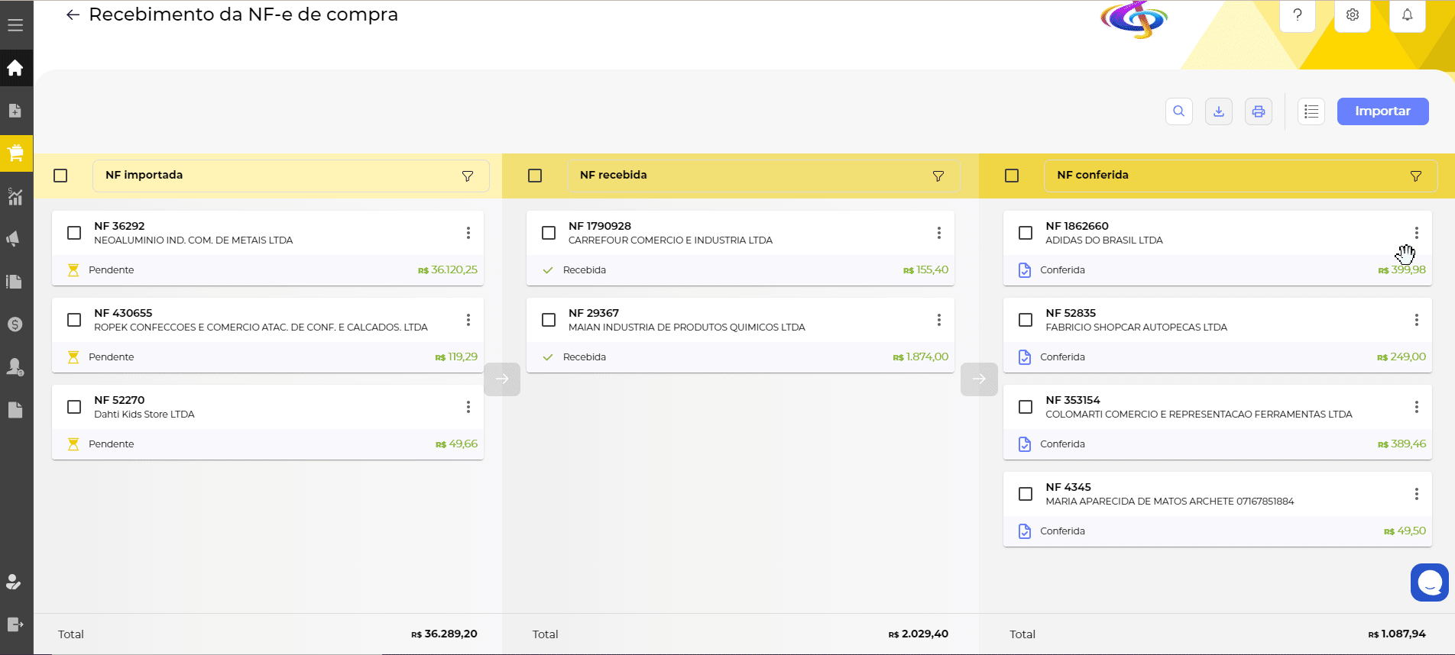Click the download icon in toolbar

[x=1218, y=111]
